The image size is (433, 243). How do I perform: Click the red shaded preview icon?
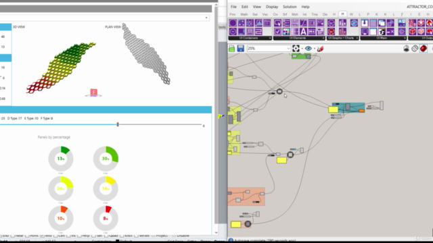tap(424, 49)
